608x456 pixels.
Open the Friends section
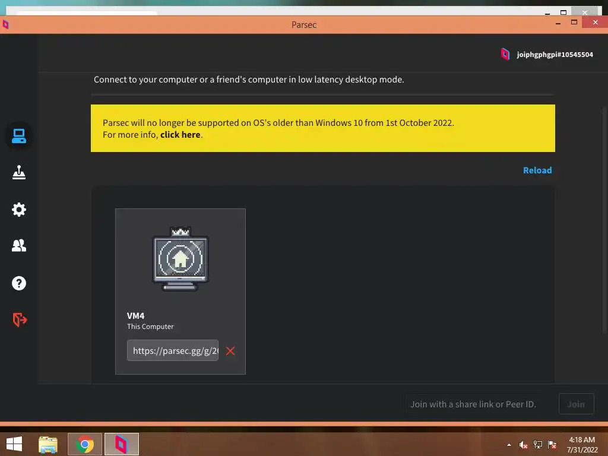coord(18,245)
